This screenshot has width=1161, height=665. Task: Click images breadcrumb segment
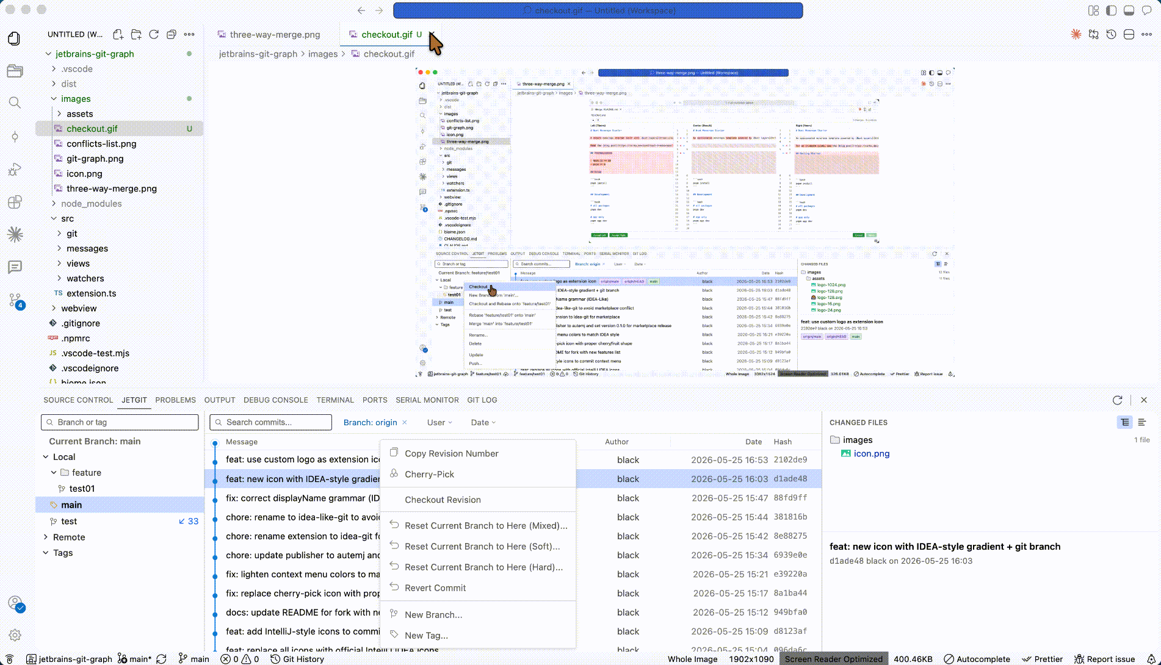pos(323,54)
